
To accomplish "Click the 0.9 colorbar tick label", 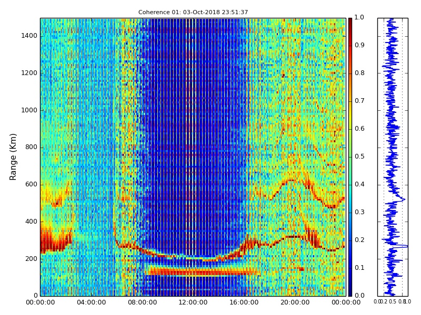I will 359,45.
